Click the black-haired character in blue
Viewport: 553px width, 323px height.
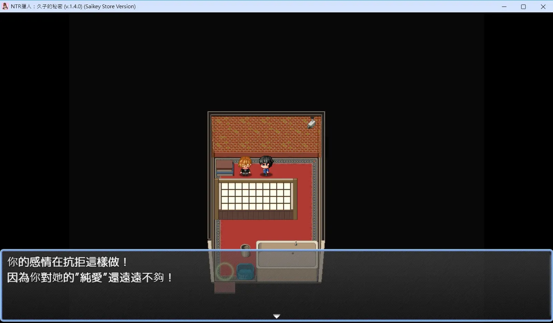pyautogui.click(x=266, y=166)
